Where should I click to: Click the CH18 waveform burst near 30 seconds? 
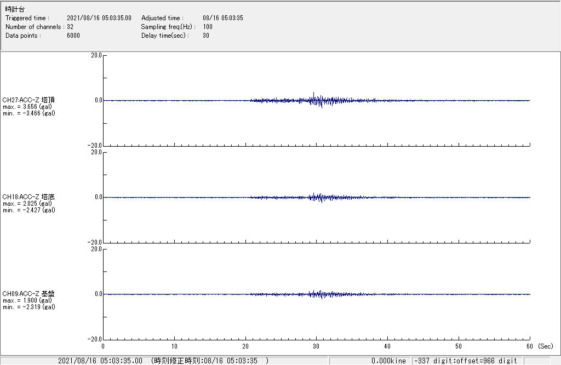[316, 197]
